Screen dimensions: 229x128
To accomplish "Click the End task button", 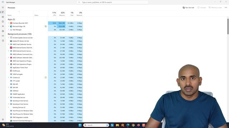I will tap(201, 7).
